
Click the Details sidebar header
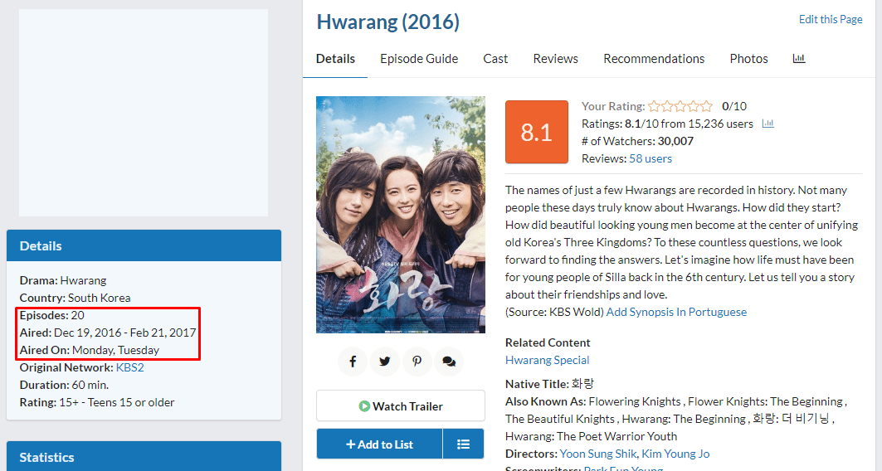pos(144,245)
